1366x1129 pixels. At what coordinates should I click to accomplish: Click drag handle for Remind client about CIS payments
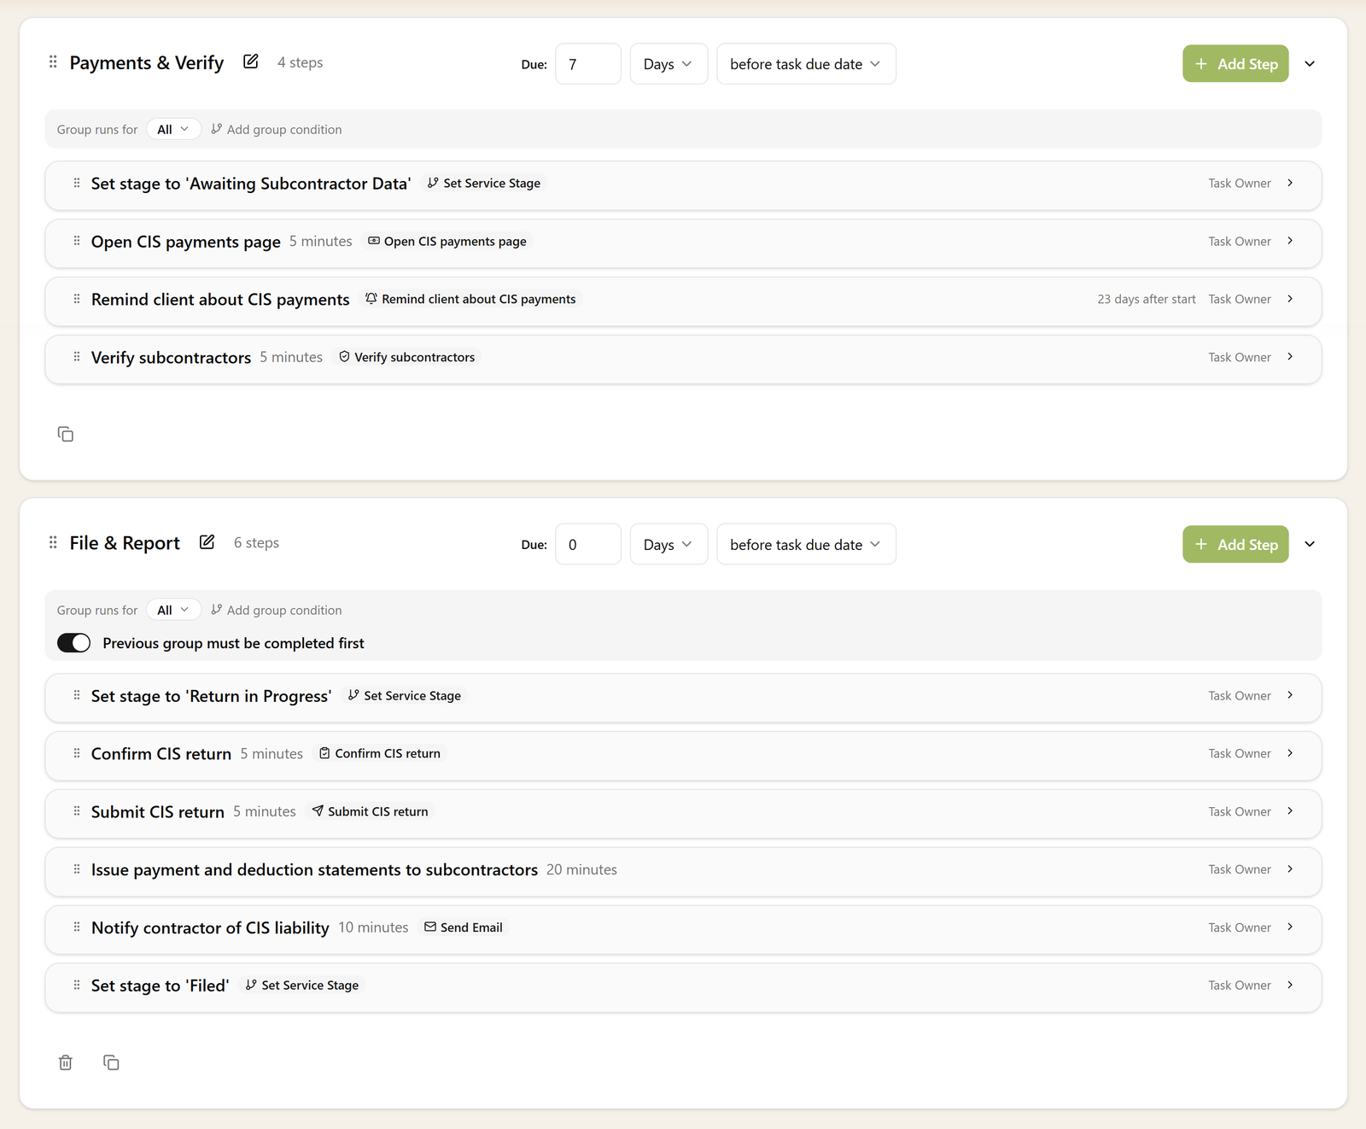point(77,299)
